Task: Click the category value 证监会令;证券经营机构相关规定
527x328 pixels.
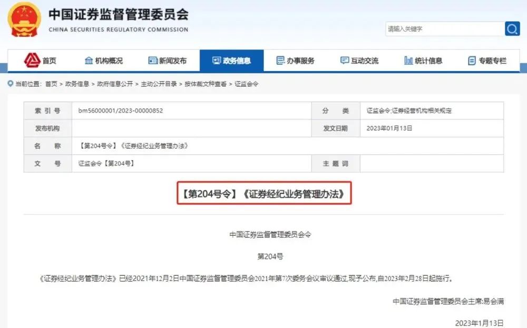Action: [x=409, y=111]
